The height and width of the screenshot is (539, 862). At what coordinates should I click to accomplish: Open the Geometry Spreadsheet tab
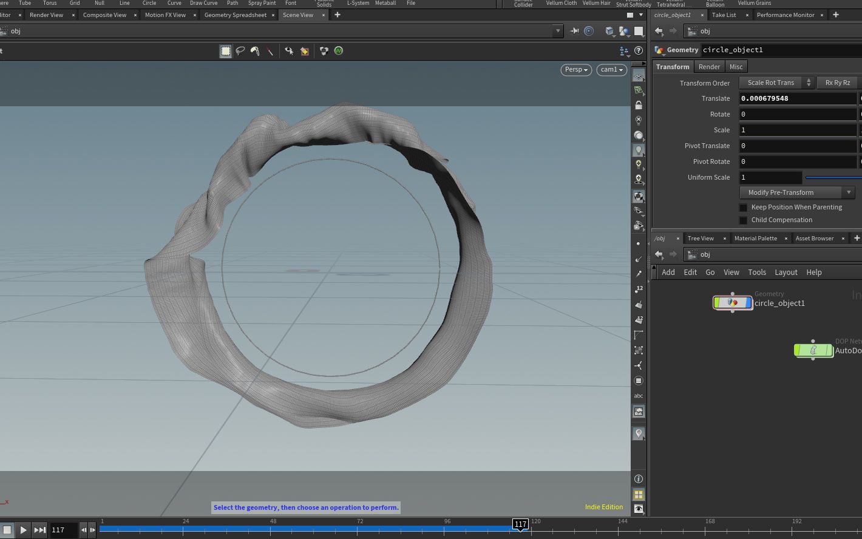[235, 15]
